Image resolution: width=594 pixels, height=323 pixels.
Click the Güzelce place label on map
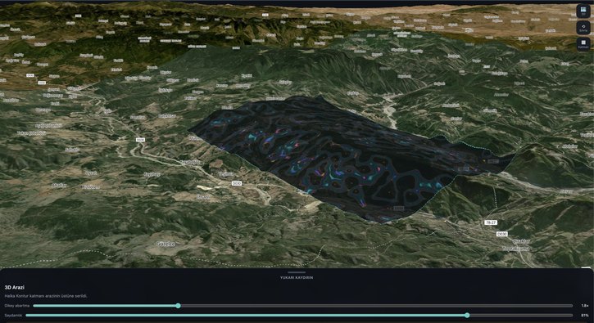point(166,244)
